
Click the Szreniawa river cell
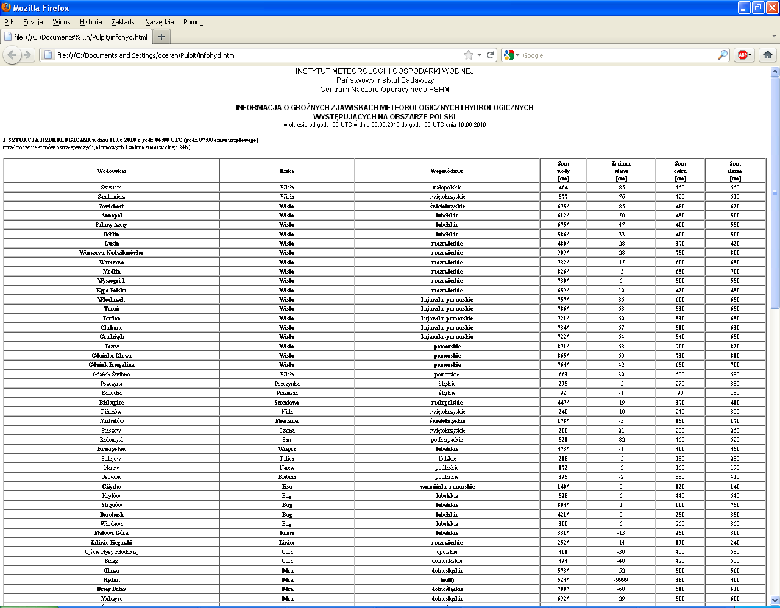287,403
